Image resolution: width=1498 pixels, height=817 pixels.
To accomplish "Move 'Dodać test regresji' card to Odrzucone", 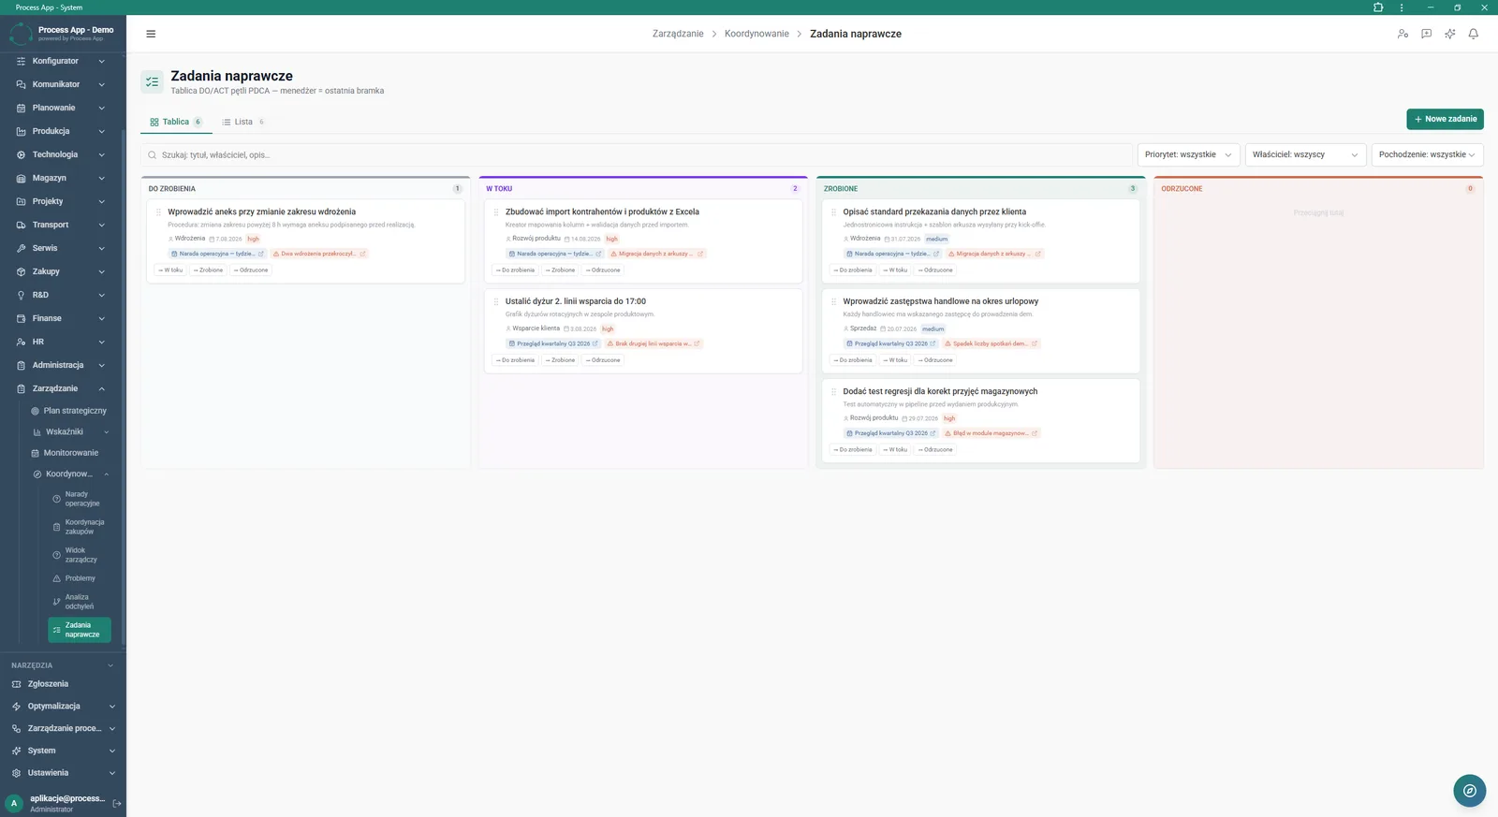I will (935, 450).
